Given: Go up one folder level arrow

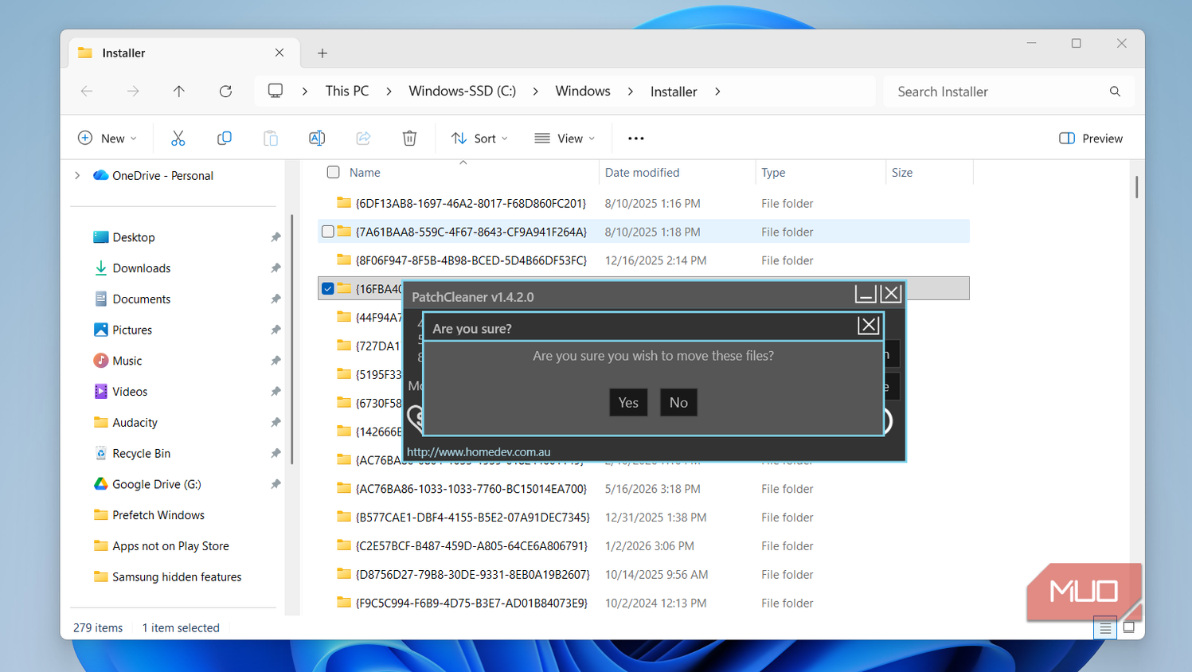Looking at the screenshot, I should point(179,92).
